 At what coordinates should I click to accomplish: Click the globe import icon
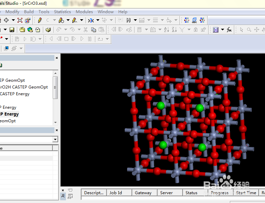coord(30,30)
